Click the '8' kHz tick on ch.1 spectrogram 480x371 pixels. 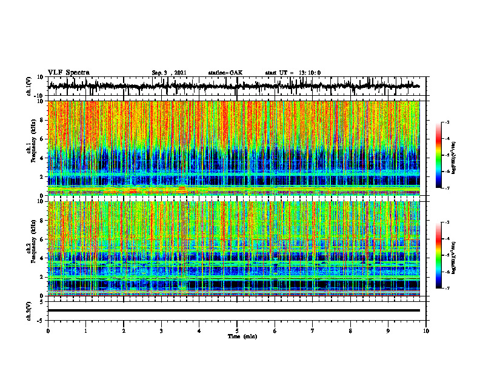pos(42,120)
